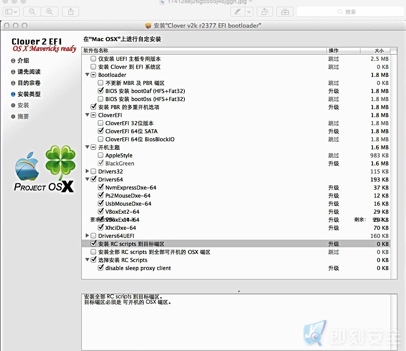Check 安装 Clover 到 EFI 系统区
This screenshot has width=406, height=351.
tap(93, 67)
